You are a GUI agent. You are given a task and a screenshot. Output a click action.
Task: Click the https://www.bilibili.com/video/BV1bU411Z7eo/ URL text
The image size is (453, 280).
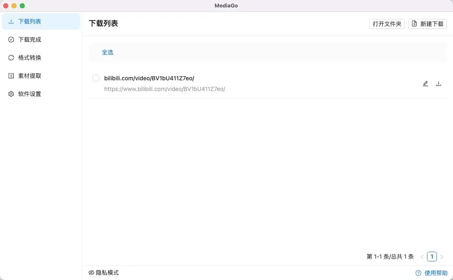click(x=165, y=89)
